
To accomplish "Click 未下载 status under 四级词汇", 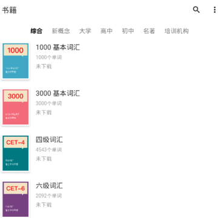I will 44,159.
